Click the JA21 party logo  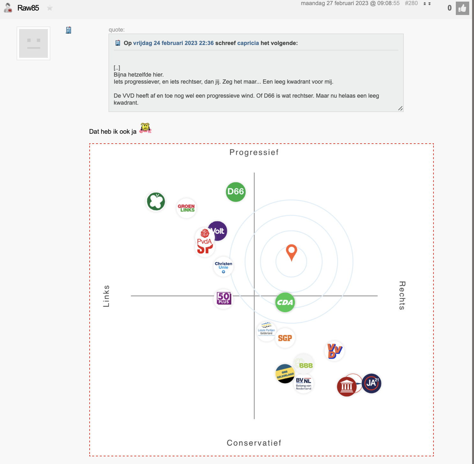point(372,383)
